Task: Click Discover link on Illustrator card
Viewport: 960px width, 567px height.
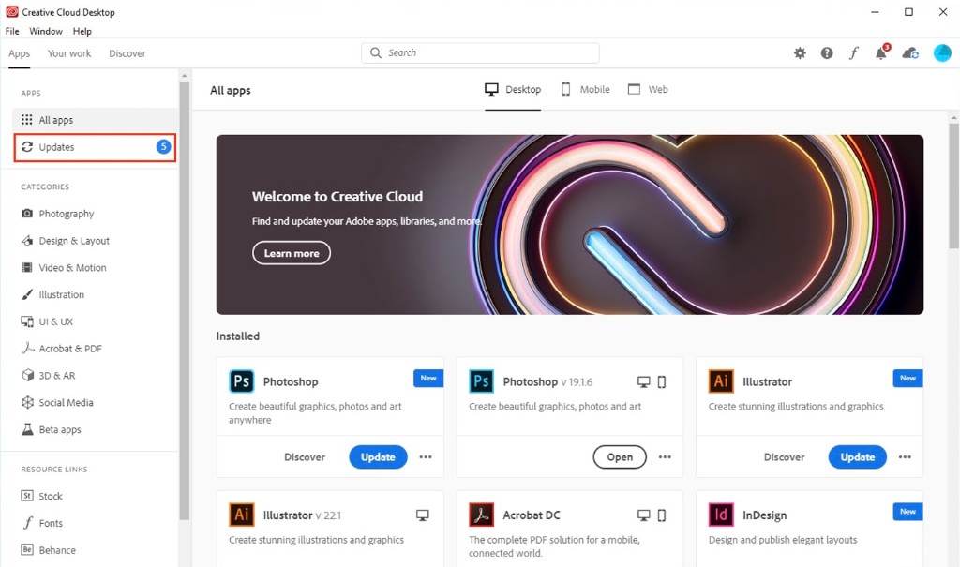Action: [784, 456]
